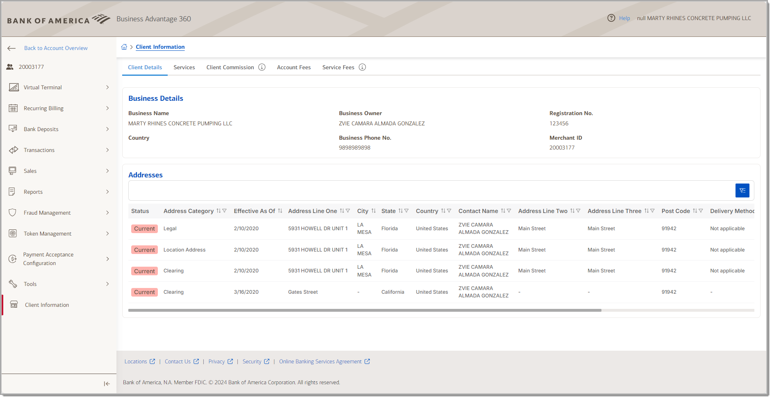Select the Tools wrench icon
This screenshot has width=772, height=399.
13,284
